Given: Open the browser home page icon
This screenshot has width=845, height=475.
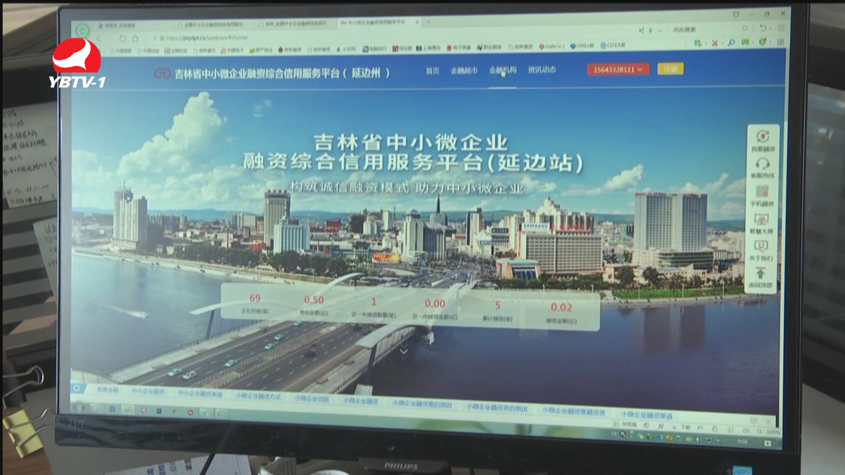Looking at the screenshot, I should click(x=135, y=39).
